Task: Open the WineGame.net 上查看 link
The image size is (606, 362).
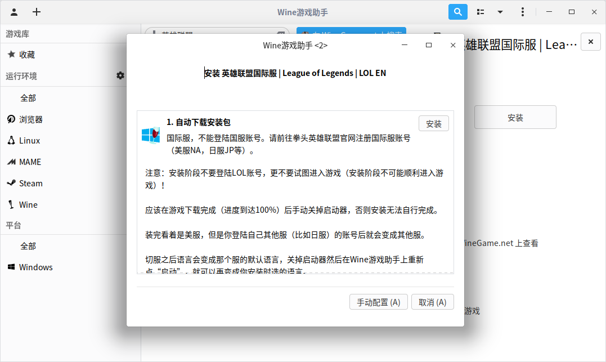Action: 500,243
